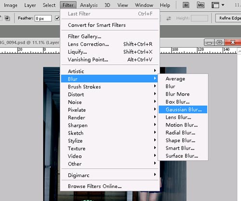Viewport: 241px width, 201px height.
Task: Select the intersect selection mode icon
Action: coord(7,18)
